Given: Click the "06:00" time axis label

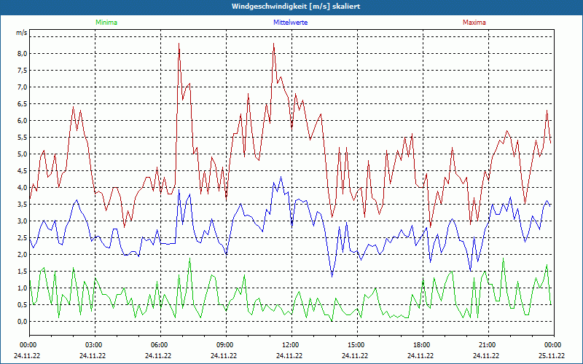Looking at the screenshot, I should click(x=160, y=344).
